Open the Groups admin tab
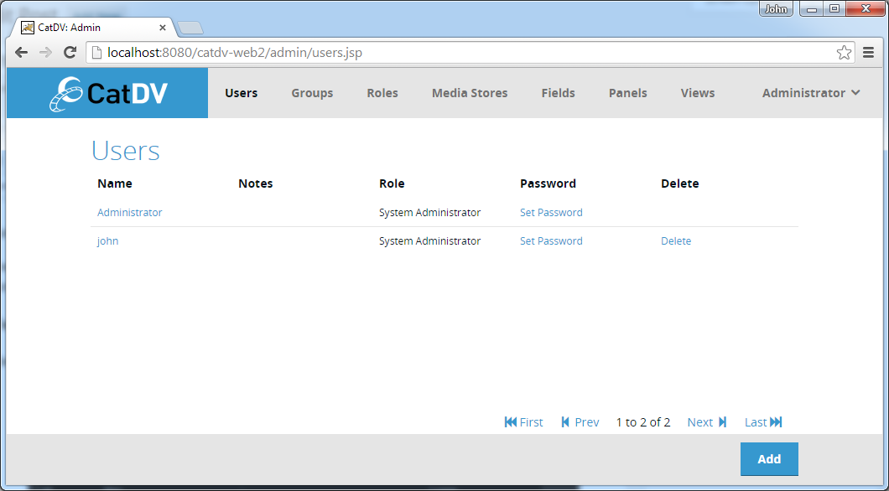Image resolution: width=889 pixels, height=491 pixels. click(312, 93)
